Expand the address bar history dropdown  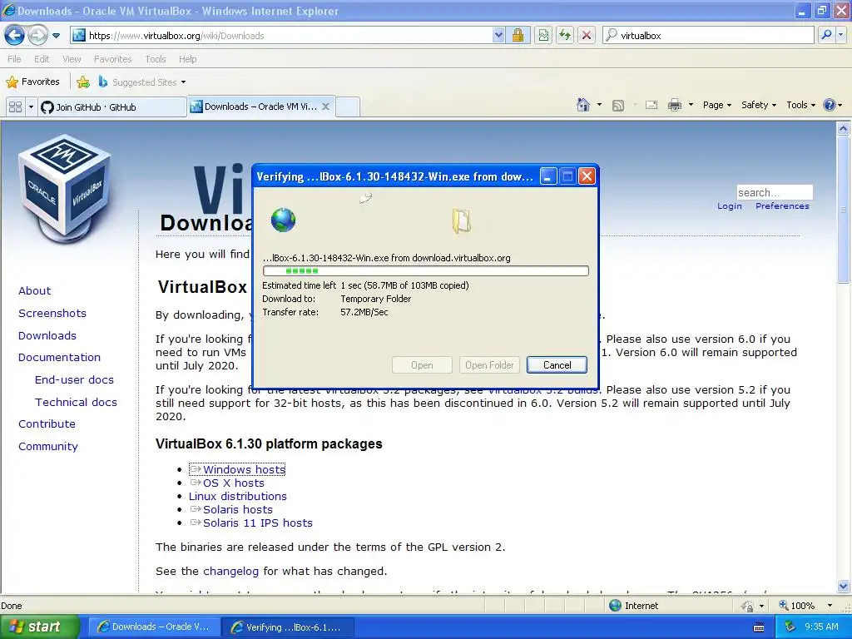click(499, 35)
